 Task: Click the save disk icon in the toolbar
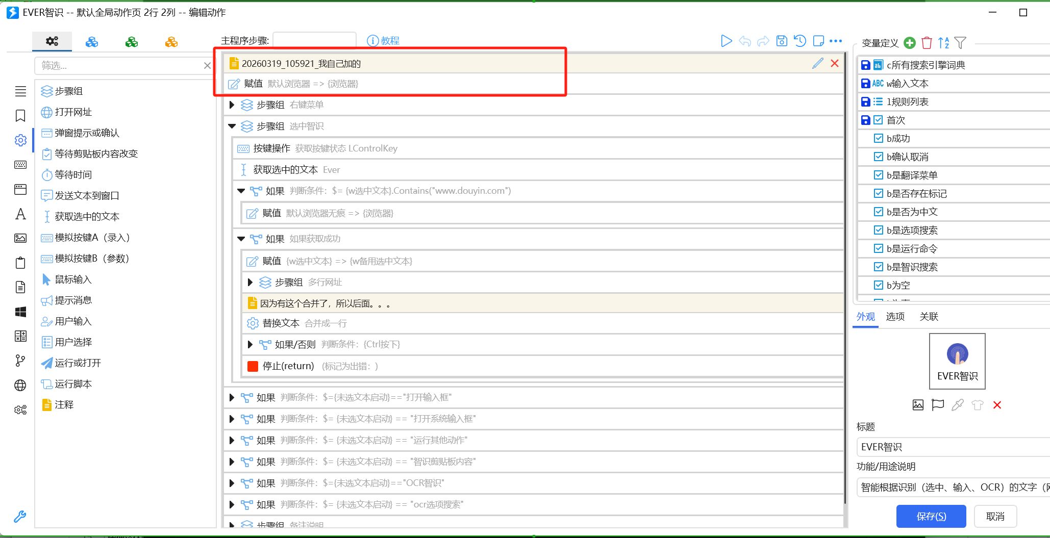point(782,41)
